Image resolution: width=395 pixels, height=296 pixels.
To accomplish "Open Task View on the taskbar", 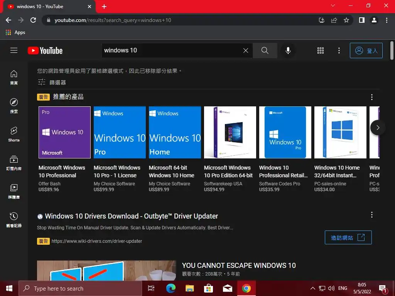I will (151, 288).
